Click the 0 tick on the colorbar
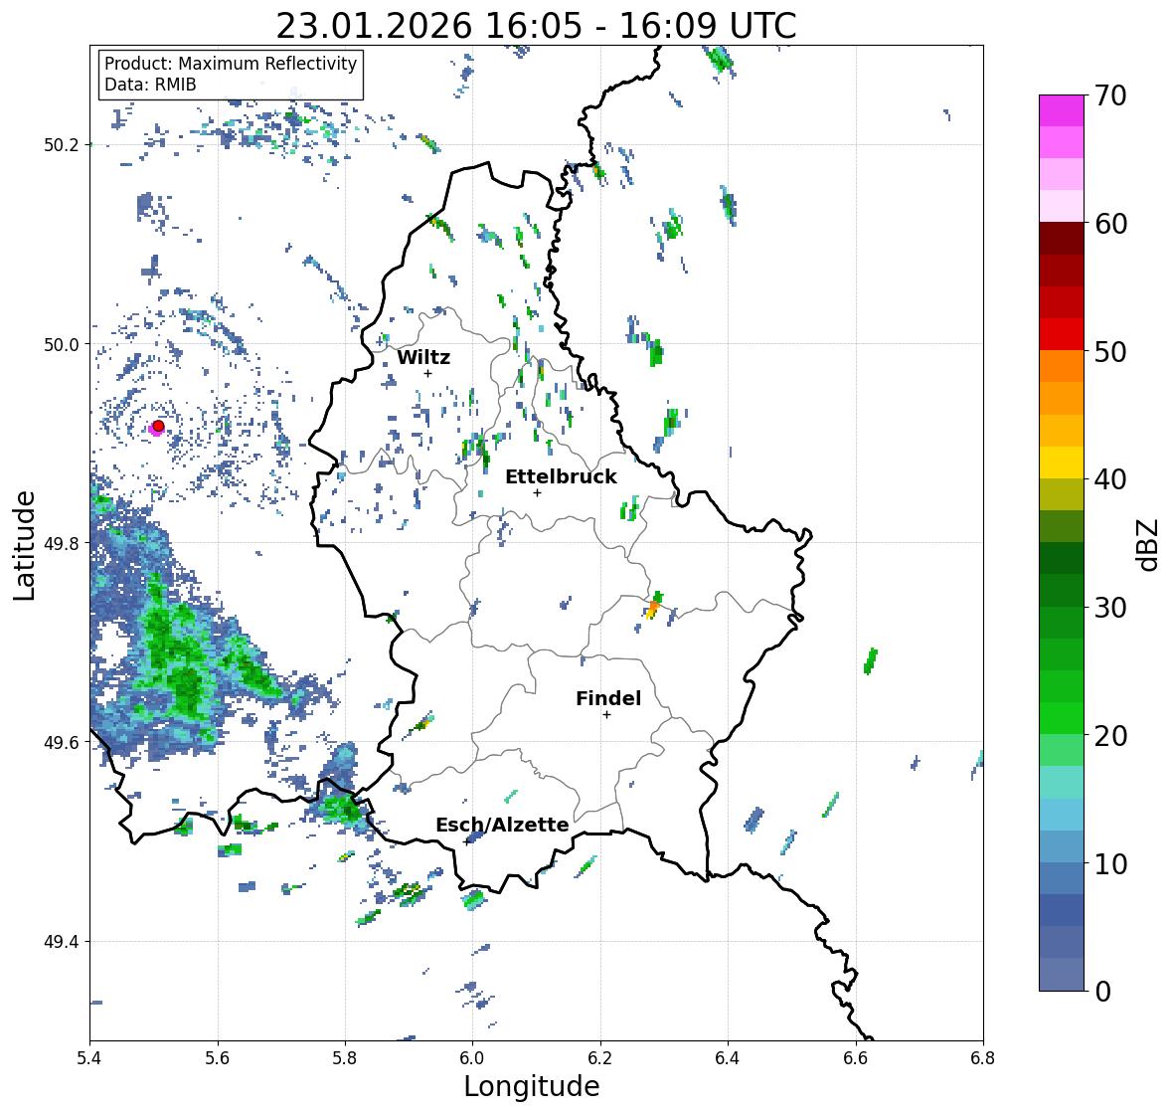 [1102, 992]
